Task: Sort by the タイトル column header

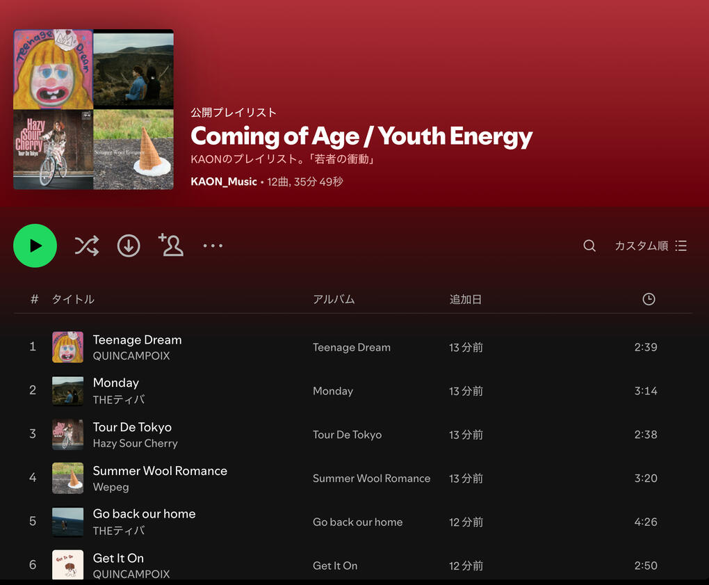Action: click(x=73, y=299)
